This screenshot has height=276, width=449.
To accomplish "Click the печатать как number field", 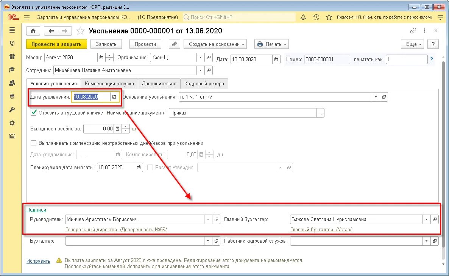I will 407,60.
